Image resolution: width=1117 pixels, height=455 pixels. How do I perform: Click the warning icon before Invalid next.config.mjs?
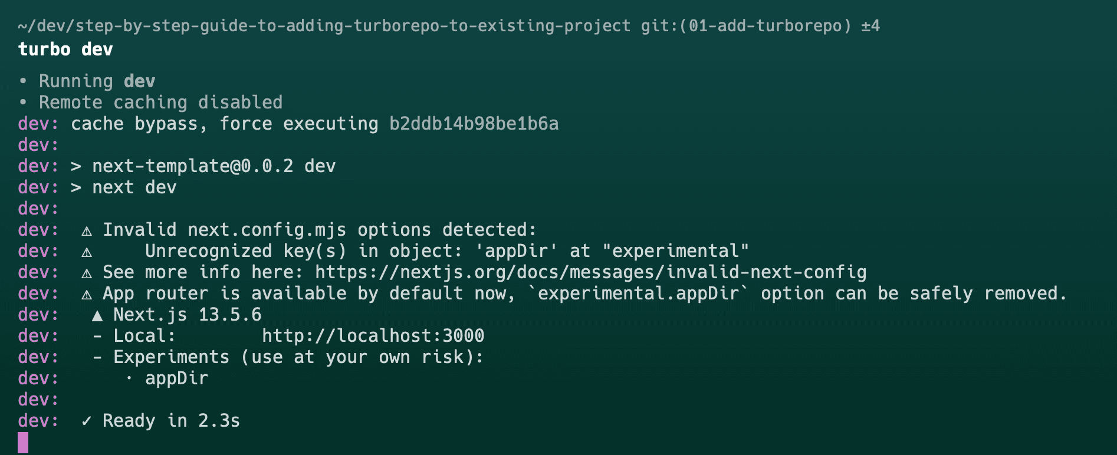tap(87, 231)
